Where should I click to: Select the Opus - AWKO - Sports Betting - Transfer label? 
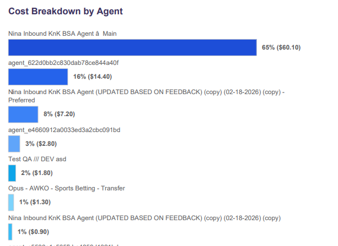point(67,188)
